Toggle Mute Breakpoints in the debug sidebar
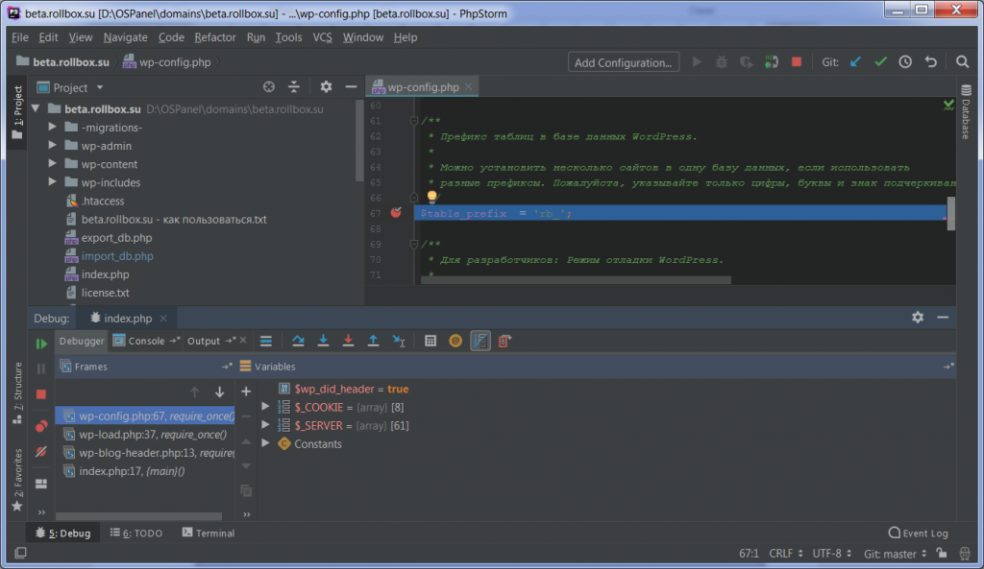 [41, 451]
